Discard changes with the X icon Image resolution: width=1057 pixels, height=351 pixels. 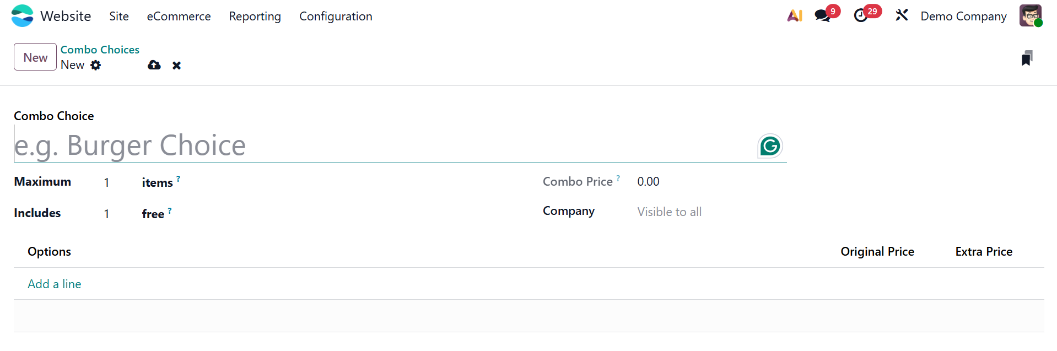(176, 66)
